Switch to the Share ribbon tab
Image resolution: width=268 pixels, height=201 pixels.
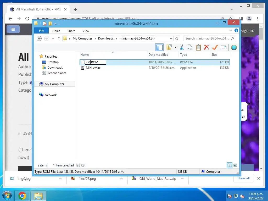(71, 31)
